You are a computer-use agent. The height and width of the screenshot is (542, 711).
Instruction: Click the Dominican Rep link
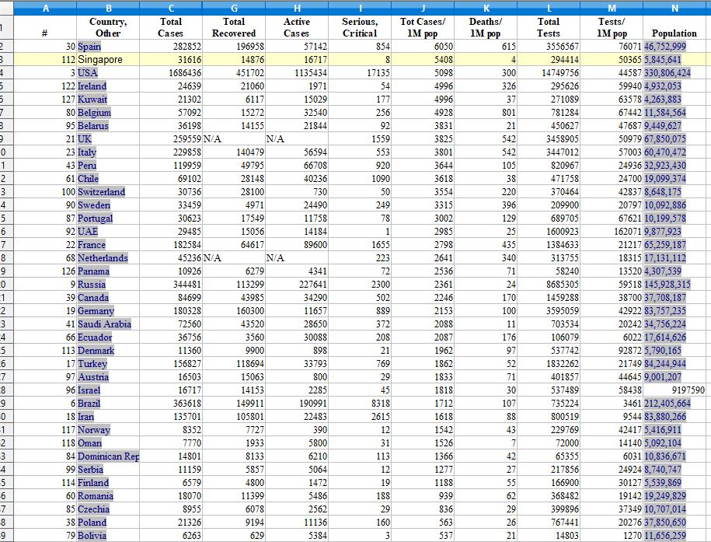point(107,456)
